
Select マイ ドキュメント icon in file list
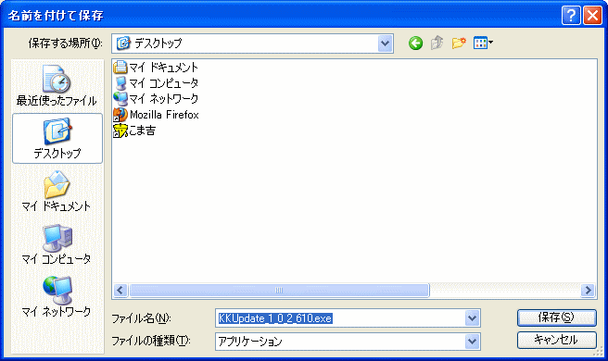[120, 67]
